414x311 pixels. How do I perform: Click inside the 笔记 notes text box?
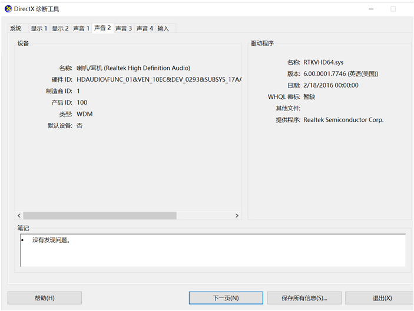(212, 250)
